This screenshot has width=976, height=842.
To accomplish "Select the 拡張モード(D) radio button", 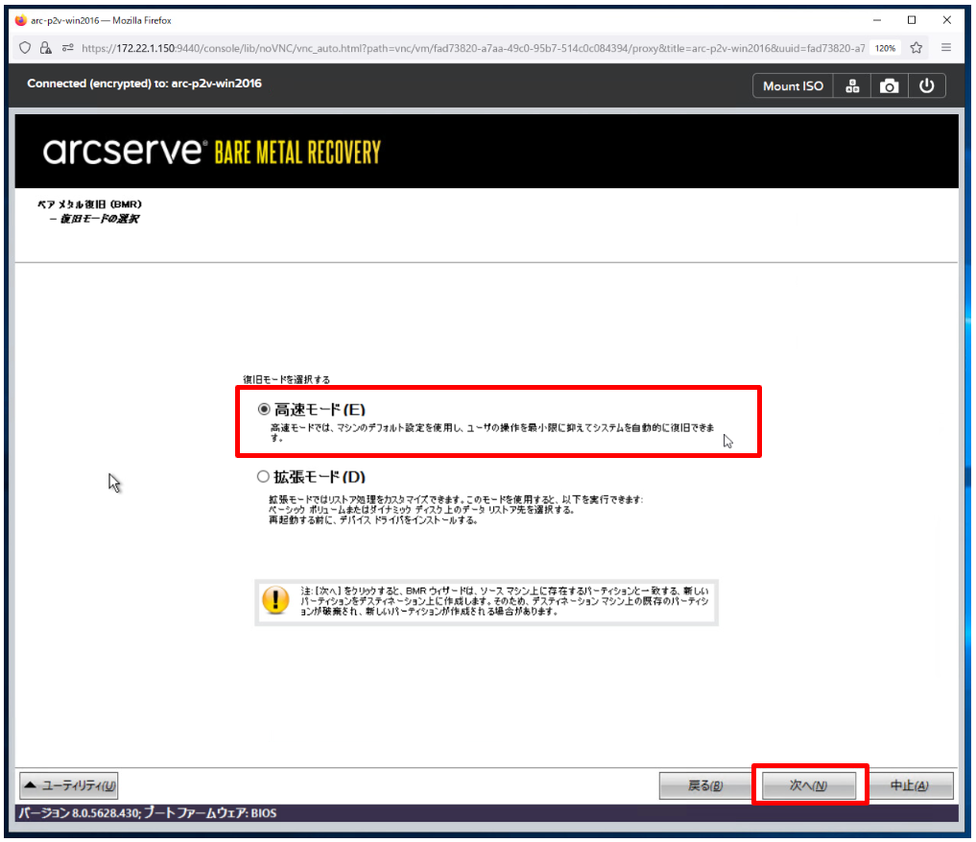I will tap(263, 476).
